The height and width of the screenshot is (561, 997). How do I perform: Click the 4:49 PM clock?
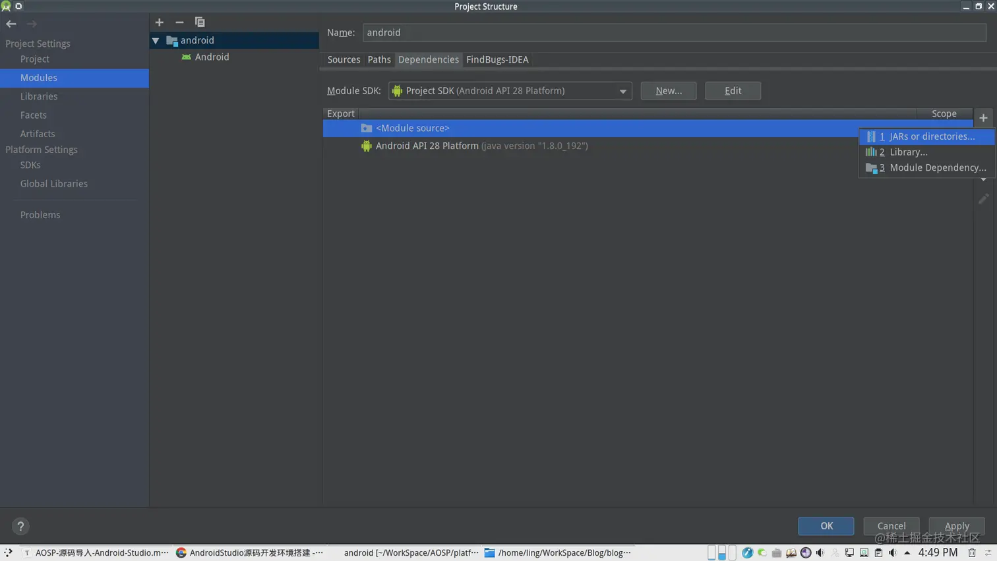pos(938,552)
